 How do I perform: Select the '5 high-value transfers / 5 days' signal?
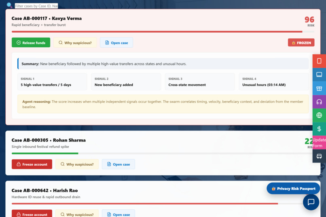[52, 82]
